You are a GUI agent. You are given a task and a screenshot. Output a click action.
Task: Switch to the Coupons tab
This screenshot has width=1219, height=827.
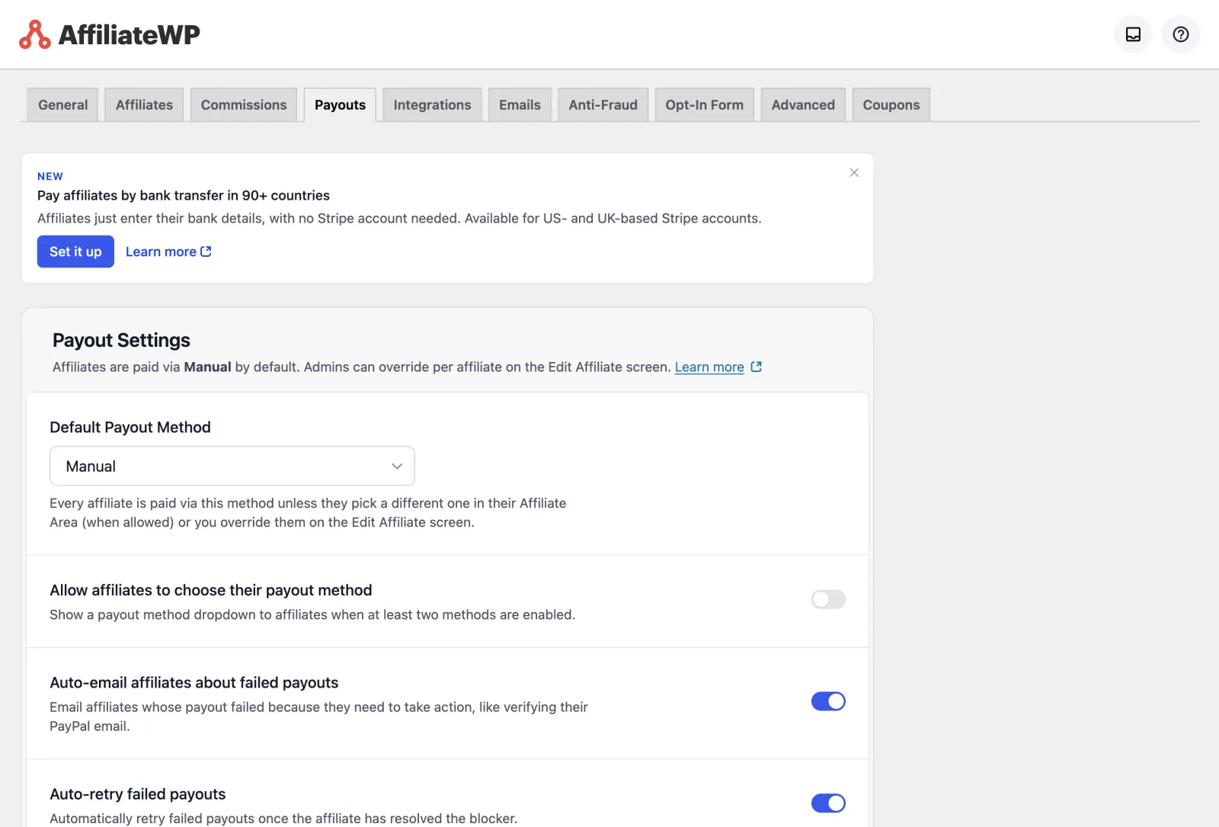click(891, 105)
